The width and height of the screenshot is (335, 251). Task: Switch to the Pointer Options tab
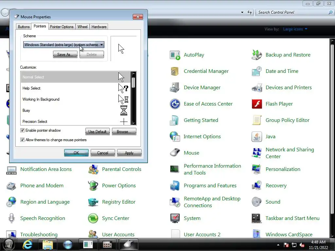pyautogui.click(x=62, y=27)
